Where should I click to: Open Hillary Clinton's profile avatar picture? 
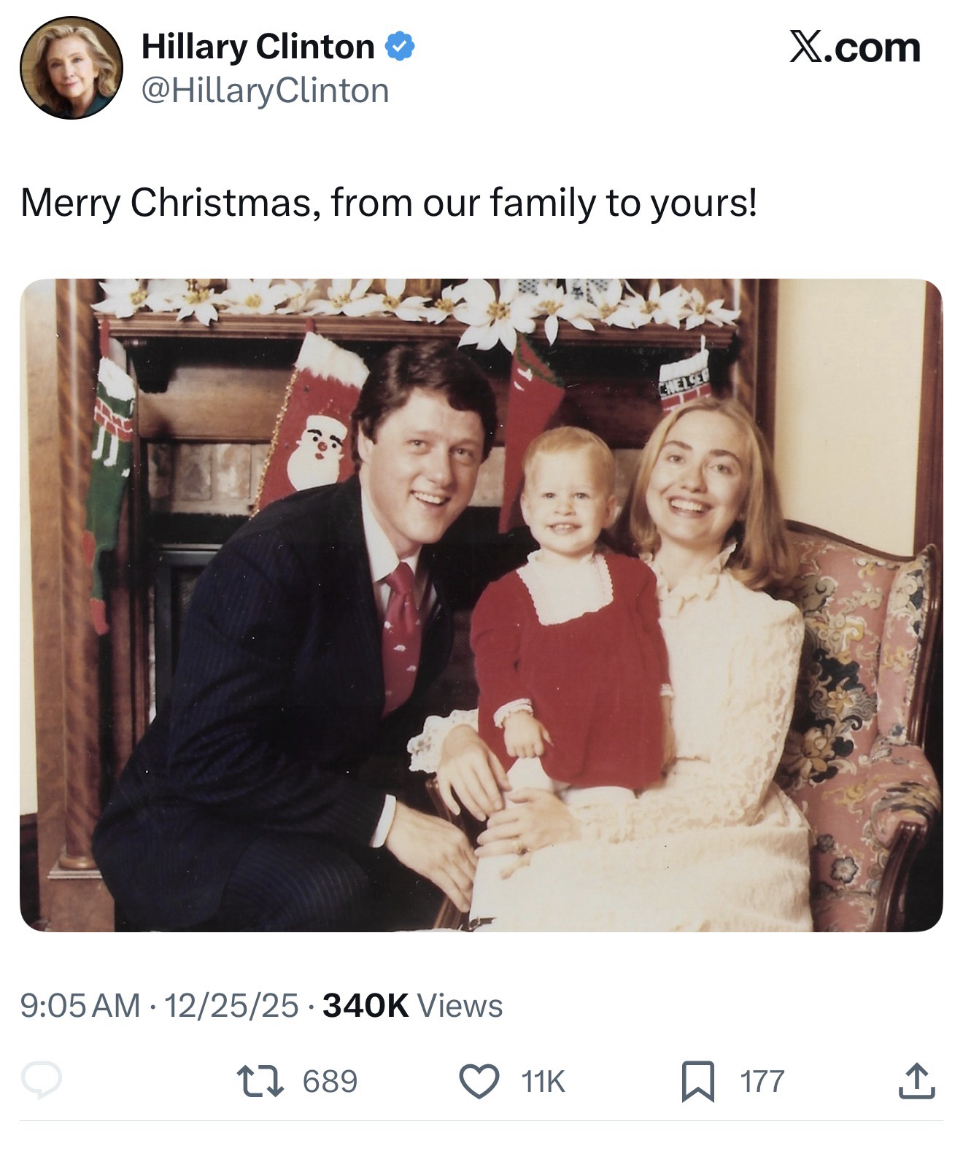tap(71, 68)
